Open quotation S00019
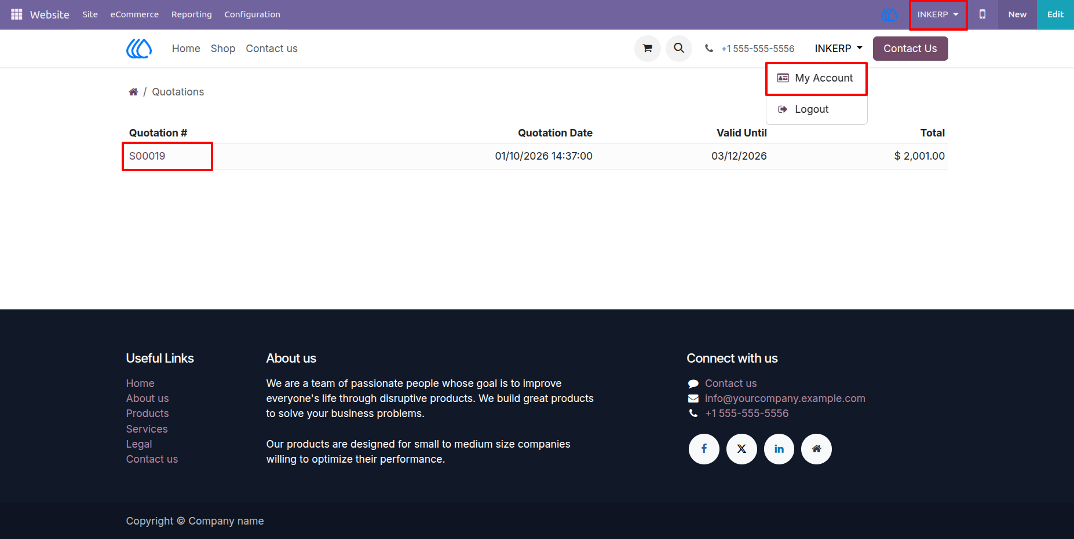This screenshot has width=1074, height=539. [x=147, y=156]
